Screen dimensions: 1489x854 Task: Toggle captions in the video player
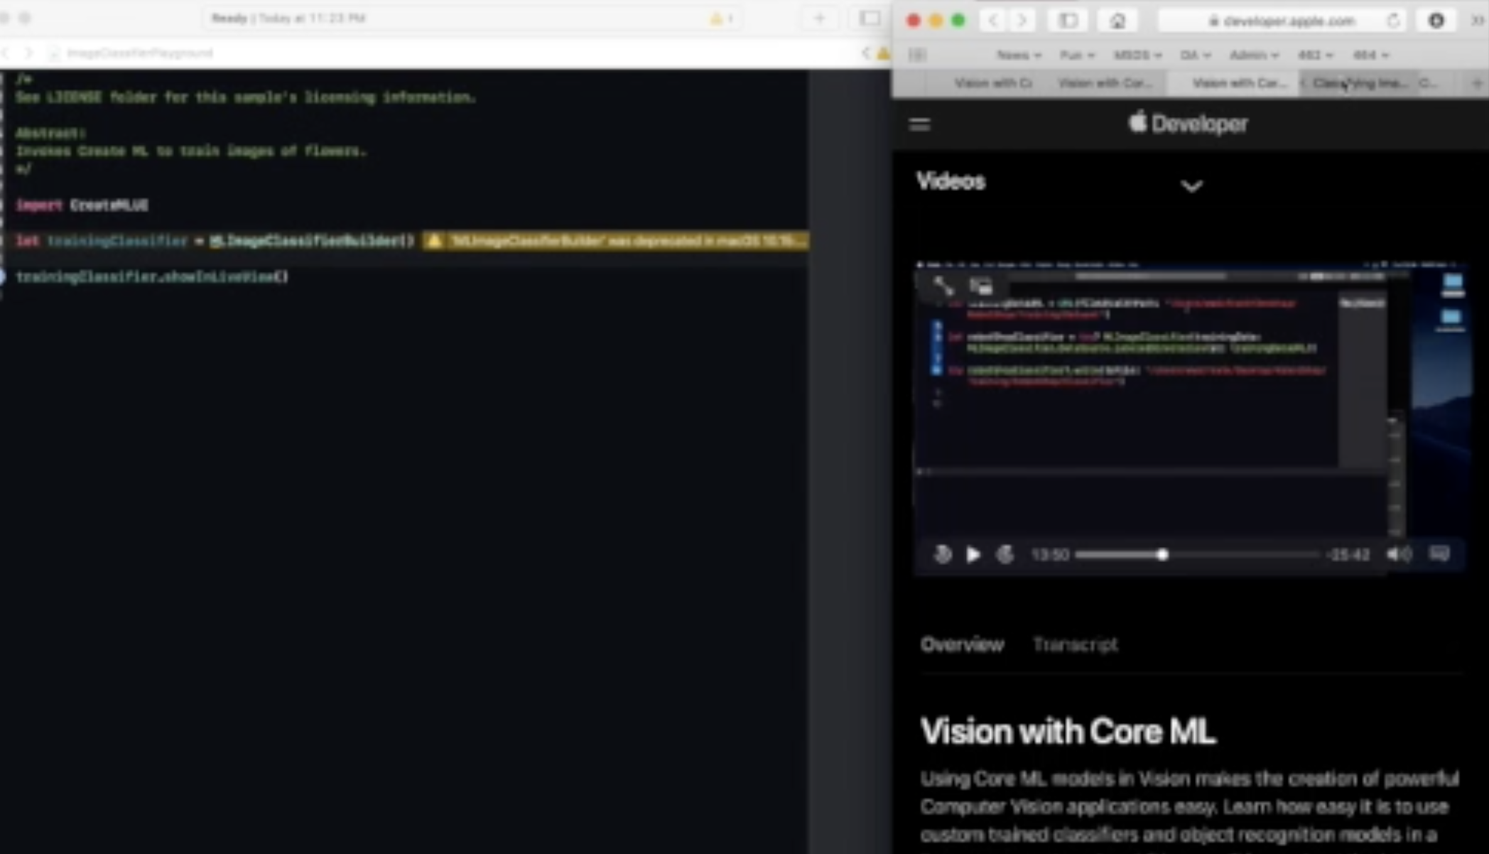1439,554
